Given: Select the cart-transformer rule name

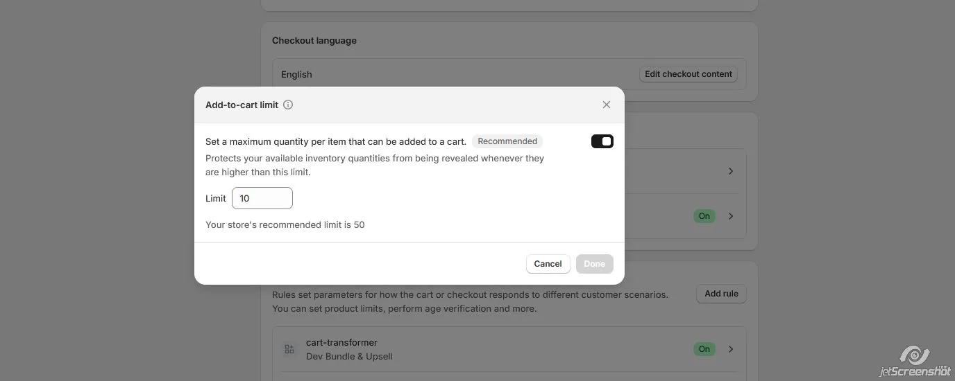Looking at the screenshot, I should tap(341, 342).
